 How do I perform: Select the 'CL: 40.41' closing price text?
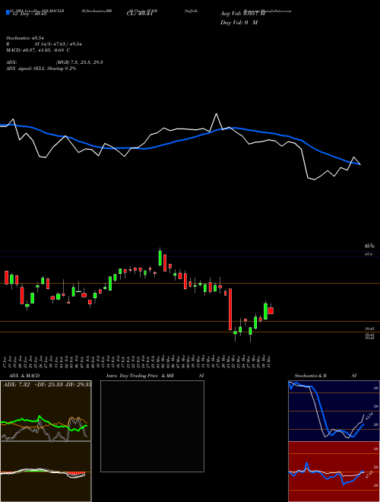tap(140, 14)
